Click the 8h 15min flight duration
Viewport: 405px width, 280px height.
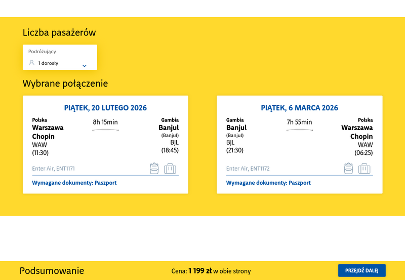click(105, 122)
